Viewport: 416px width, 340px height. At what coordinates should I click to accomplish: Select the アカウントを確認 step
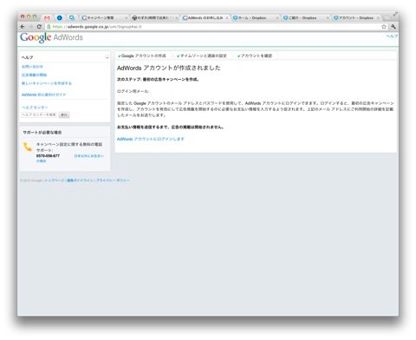click(x=255, y=56)
